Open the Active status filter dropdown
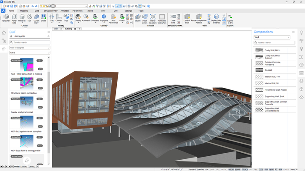This screenshot has width=305, height=171. coord(30,53)
